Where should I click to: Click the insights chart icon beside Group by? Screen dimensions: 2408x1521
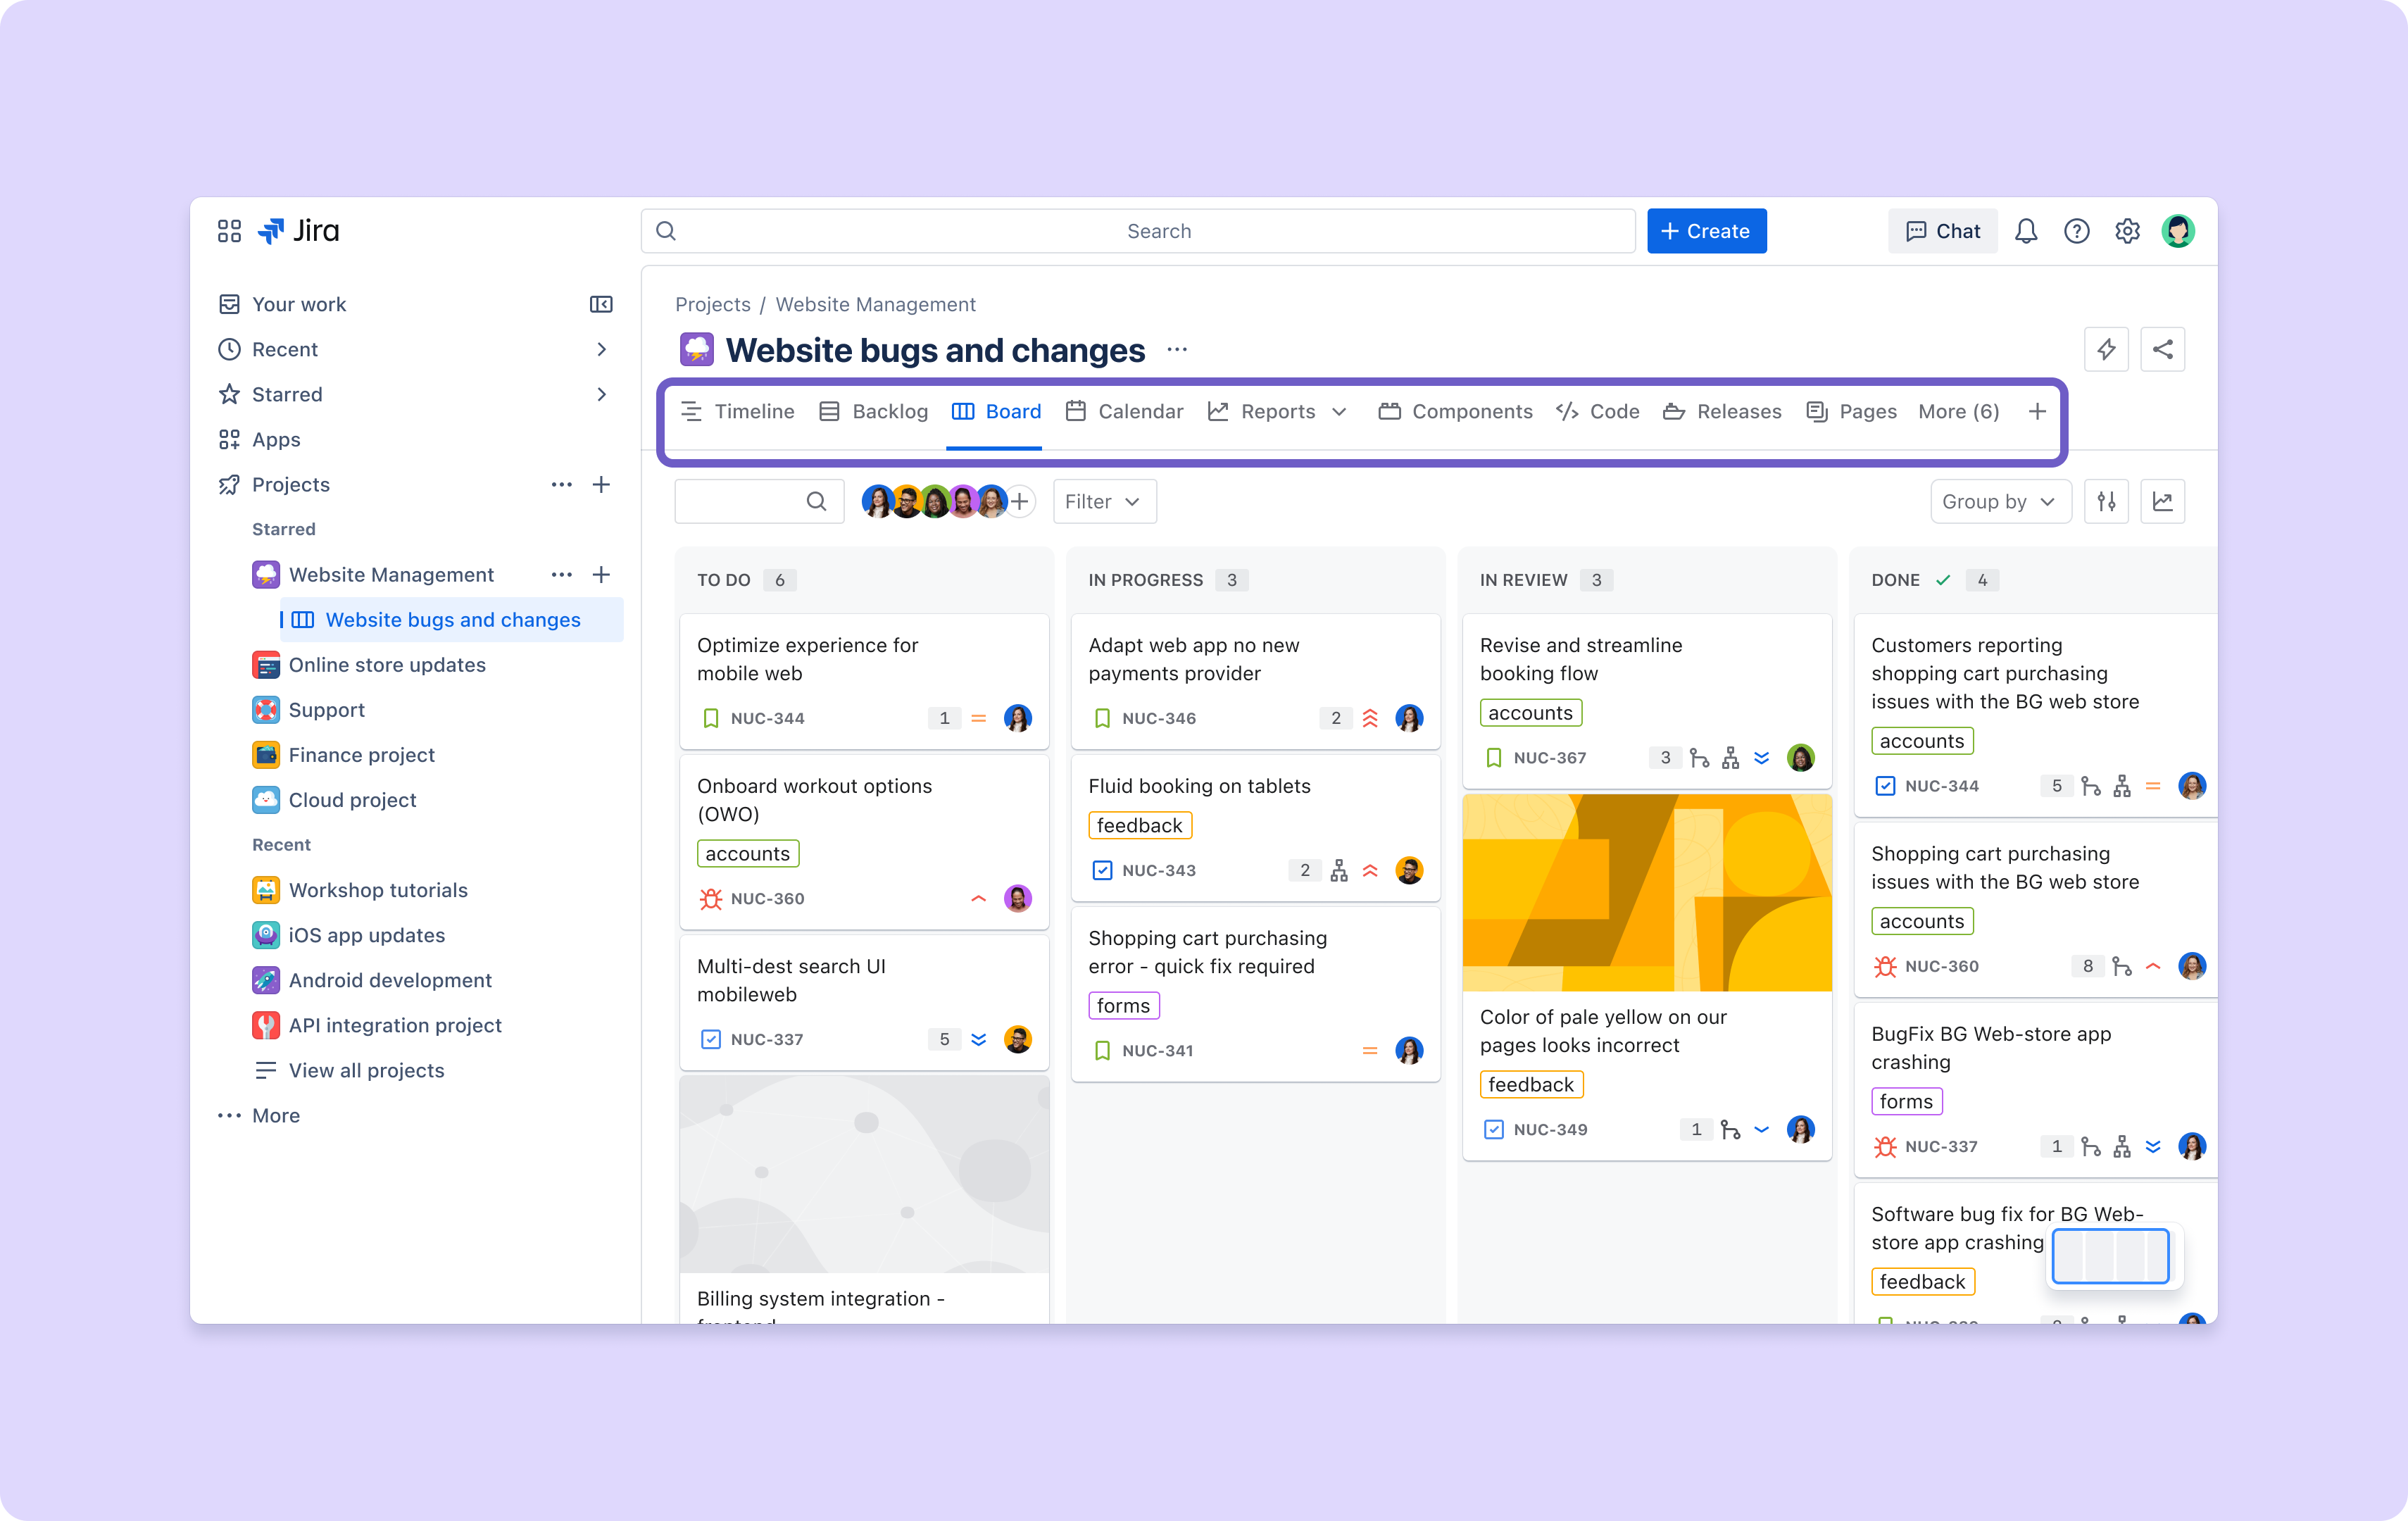click(2162, 501)
